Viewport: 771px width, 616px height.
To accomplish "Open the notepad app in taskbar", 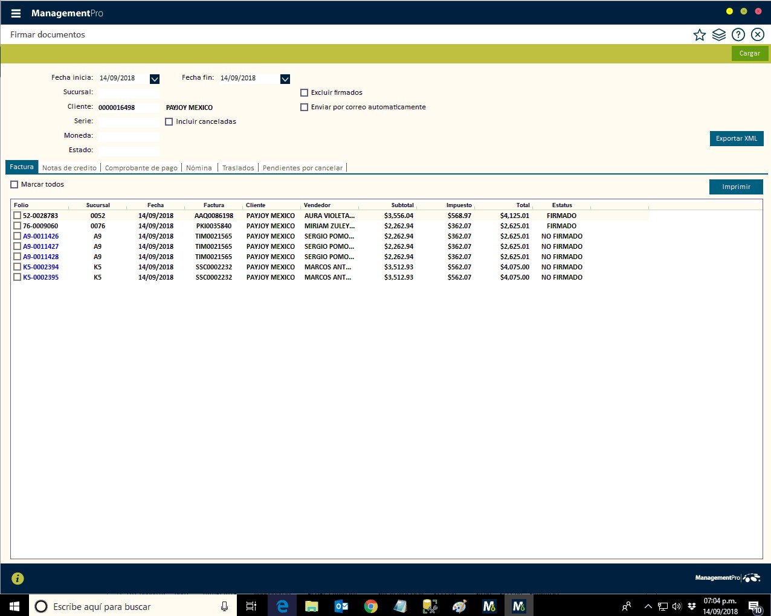I will (400, 606).
